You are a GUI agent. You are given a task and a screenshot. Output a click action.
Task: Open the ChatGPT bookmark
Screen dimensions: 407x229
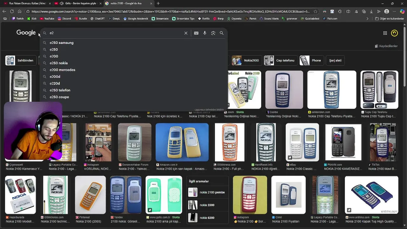pyautogui.click(x=97, y=19)
